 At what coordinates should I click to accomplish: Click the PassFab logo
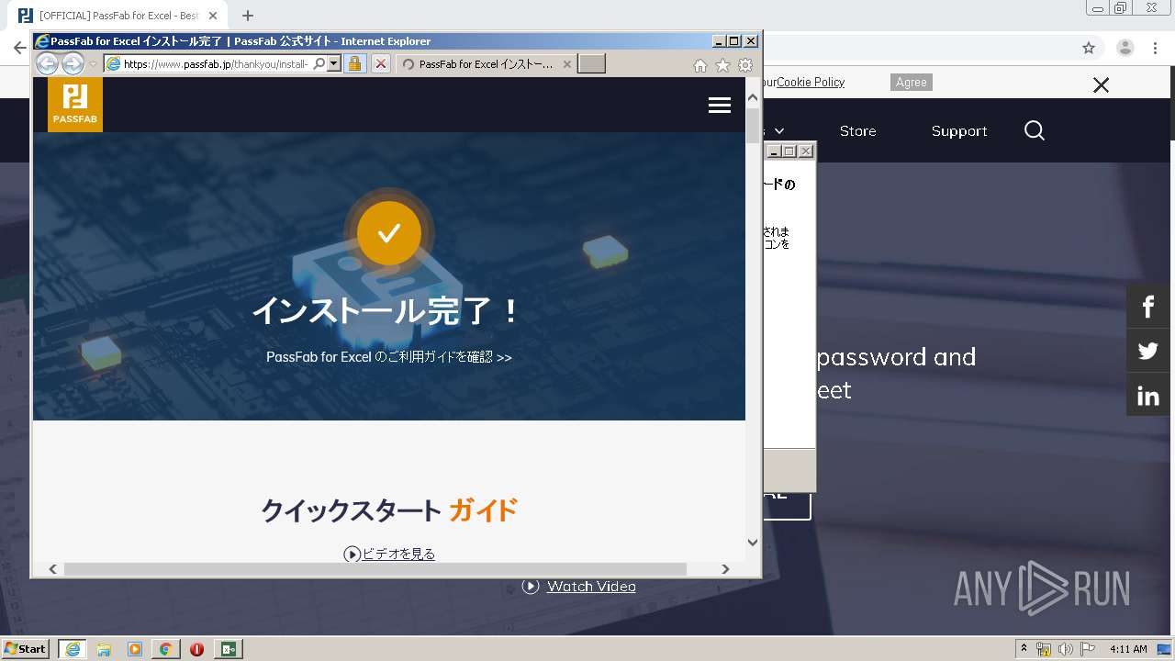[75, 105]
